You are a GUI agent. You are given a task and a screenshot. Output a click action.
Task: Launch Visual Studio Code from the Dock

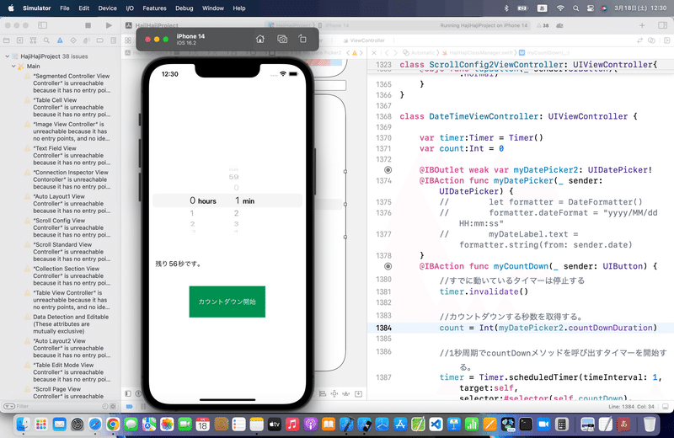pyautogui.click(x=436, y=425)
